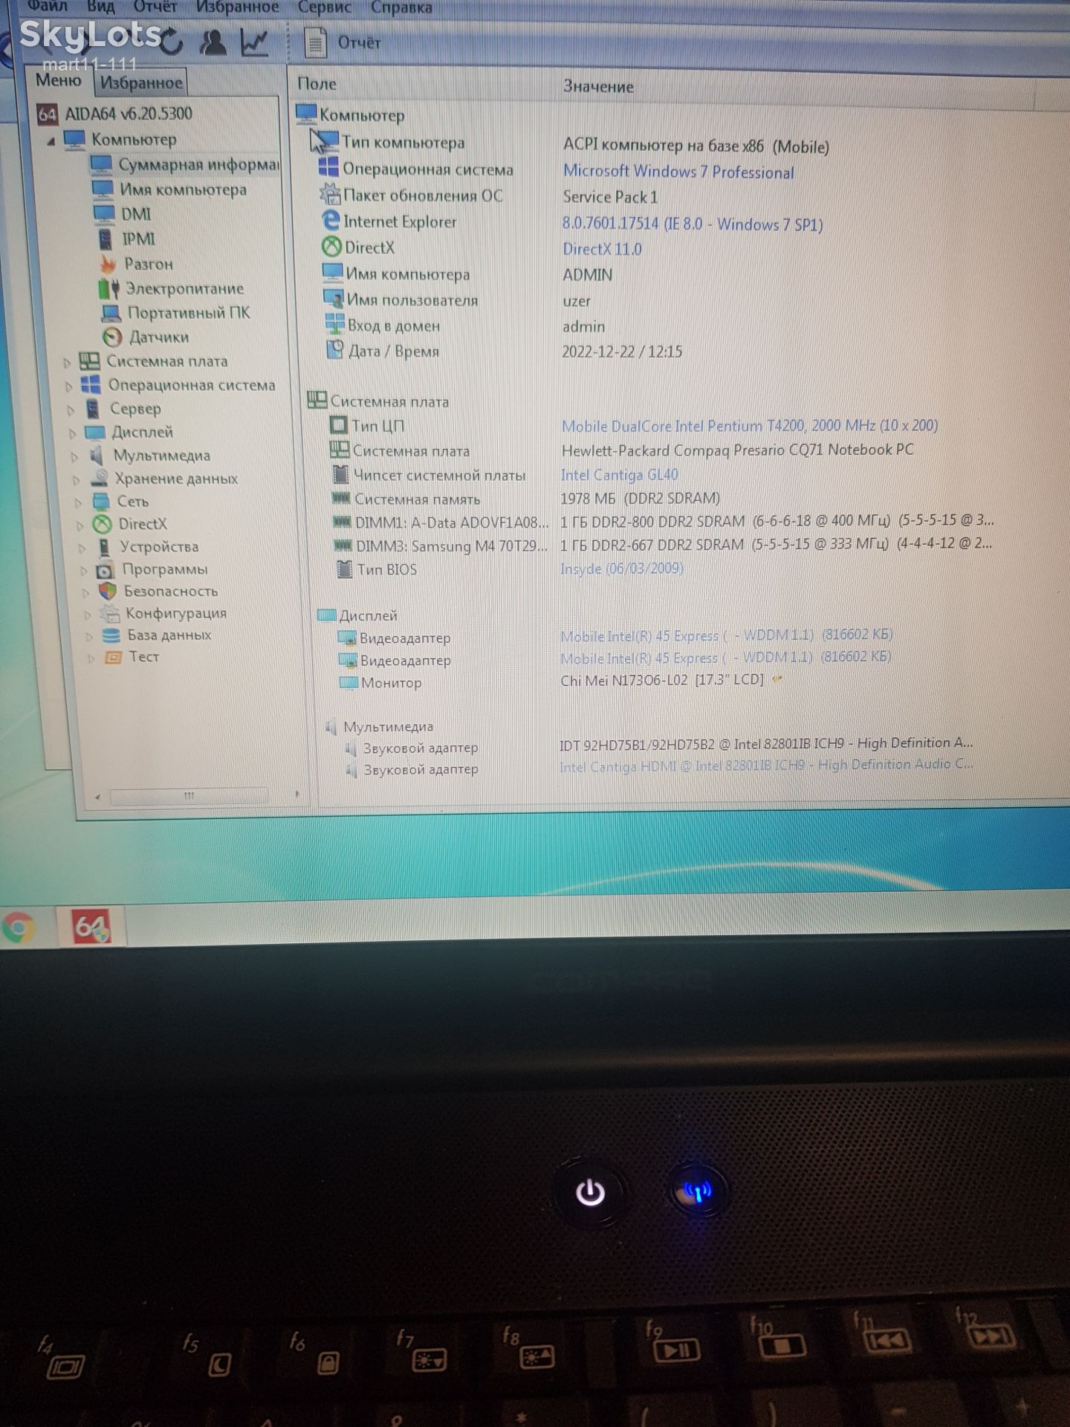Click the Отчёт report toolbar button
Image resolution: width=1070 pixels, height=1427 pixels.
[x=343, y=42]
